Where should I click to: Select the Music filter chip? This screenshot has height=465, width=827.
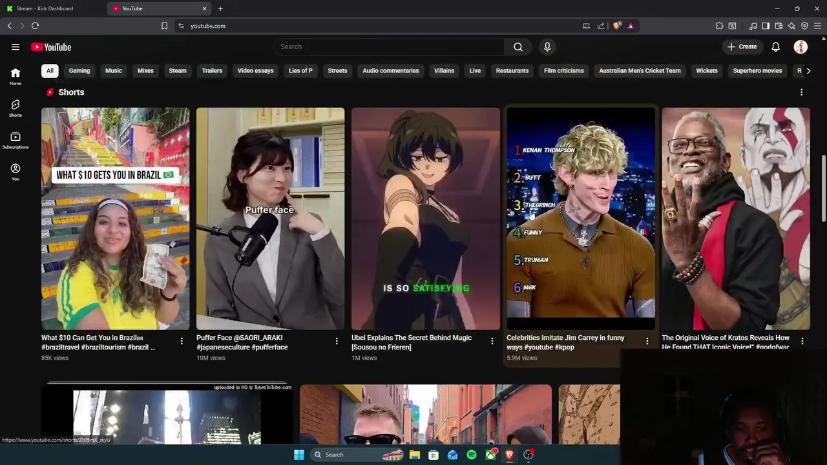(114, 70)
